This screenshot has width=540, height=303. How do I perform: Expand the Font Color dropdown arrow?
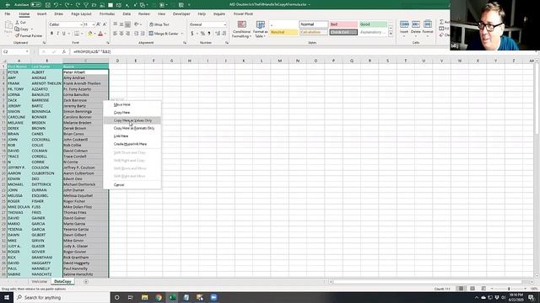(105, 34)
